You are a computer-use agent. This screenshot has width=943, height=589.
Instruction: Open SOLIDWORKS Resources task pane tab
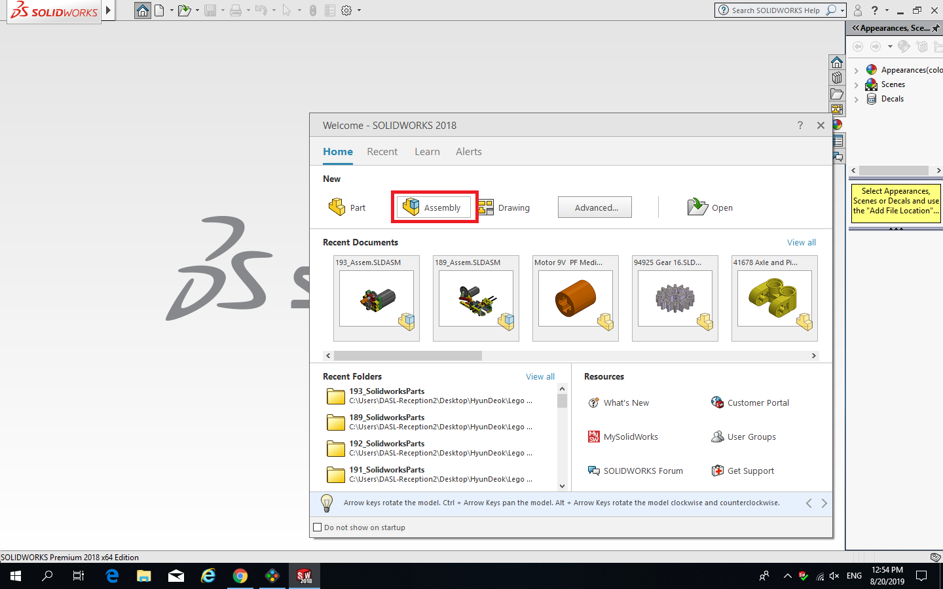pyautogui.click(x=837, y=62)
